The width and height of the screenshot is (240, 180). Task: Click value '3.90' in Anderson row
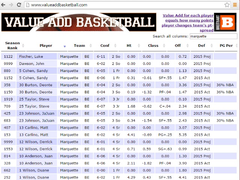click(183, 163)
